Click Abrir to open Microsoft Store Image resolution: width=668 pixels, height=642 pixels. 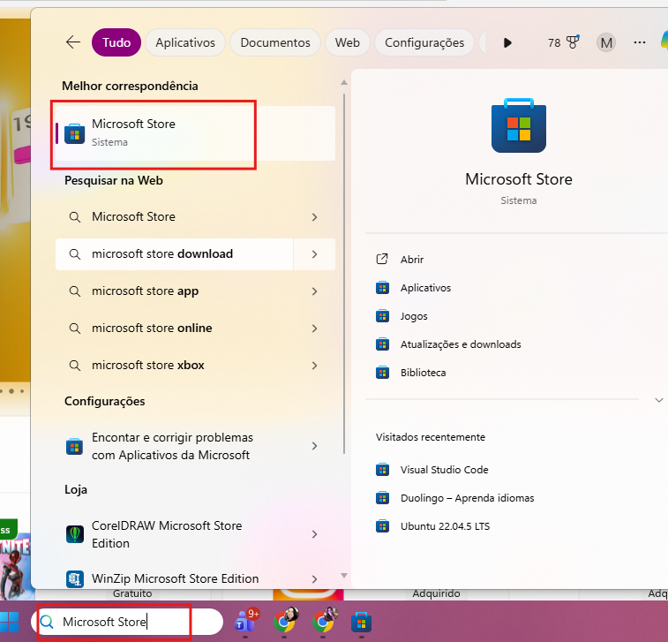click(412, 260)
